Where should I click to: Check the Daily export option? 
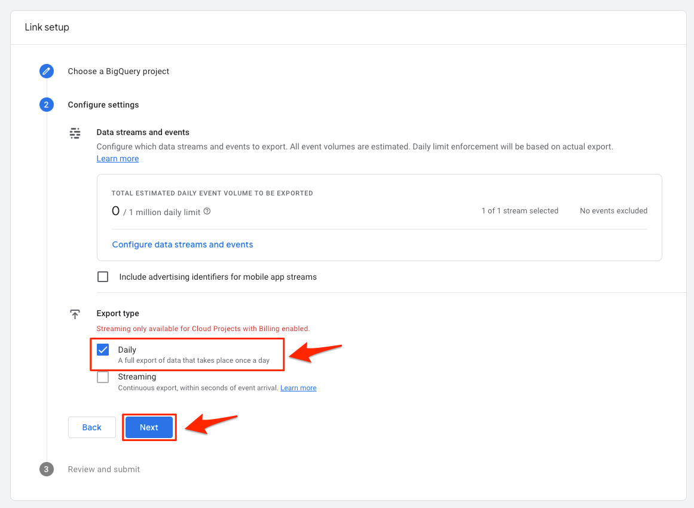102,349
